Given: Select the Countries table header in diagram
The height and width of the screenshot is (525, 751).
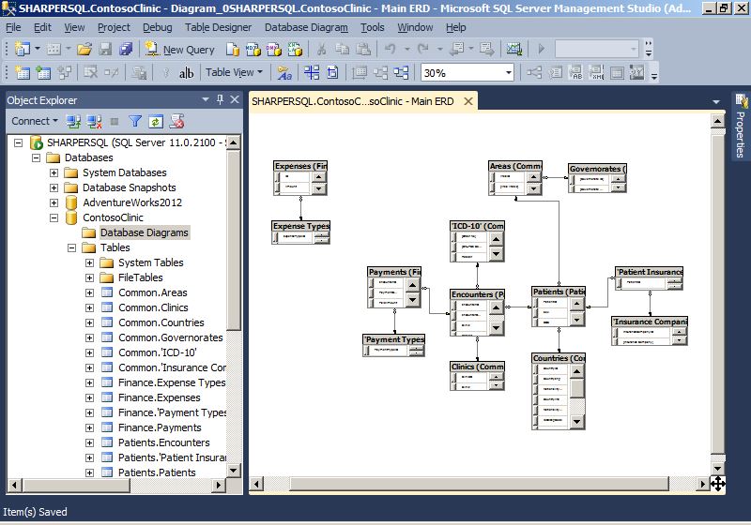Looking at the screenshot, I should (559, 358).
